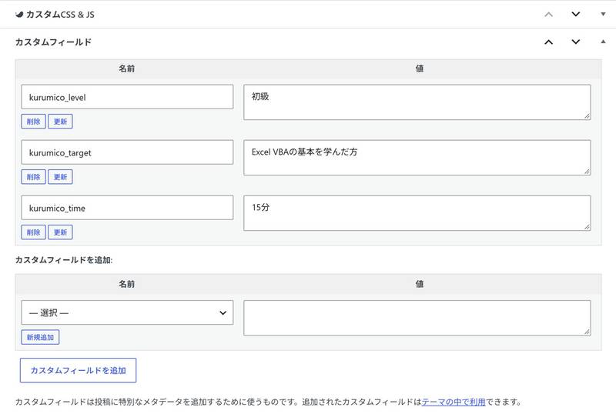Update the kurumico_target custom field
The height and width of the screenshot is (414, 616).
point(60,177)
